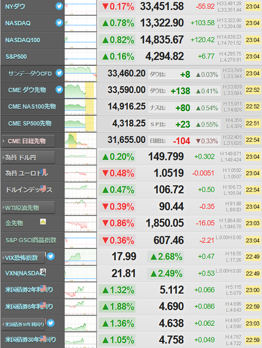
Task: Open the NYダウ index link
Action: click(x=15, y=7)
